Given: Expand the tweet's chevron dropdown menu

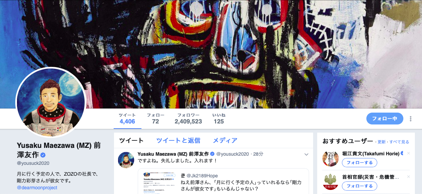Looking at the screenshot, I should coord(306,154).
